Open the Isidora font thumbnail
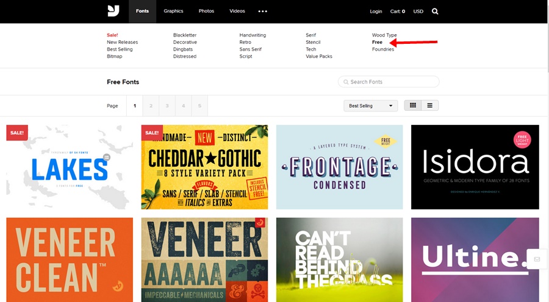549x302 pixels. click(475, 167)
